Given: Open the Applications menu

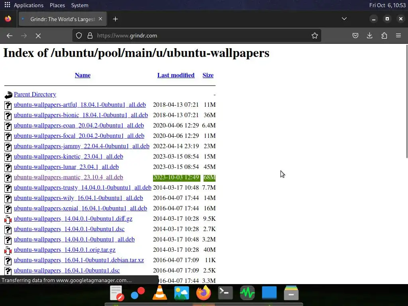Looking at the screenshot, I should click(x=29, y=5).
